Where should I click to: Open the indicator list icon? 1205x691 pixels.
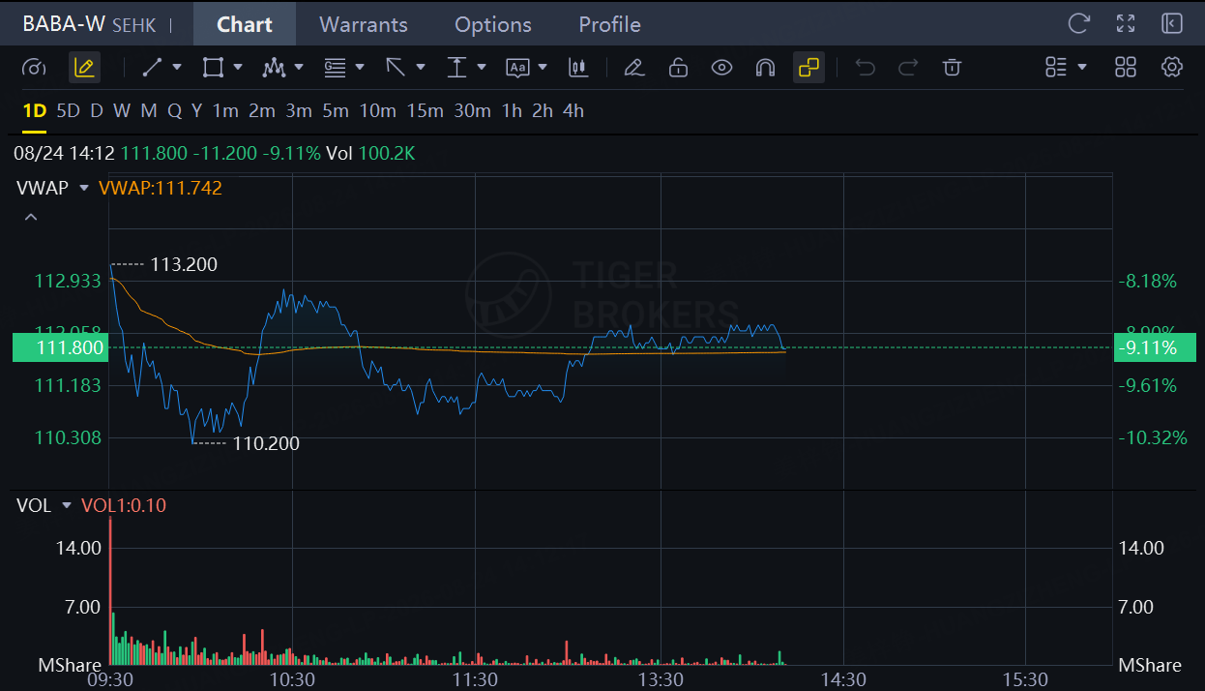[1056, 68]
